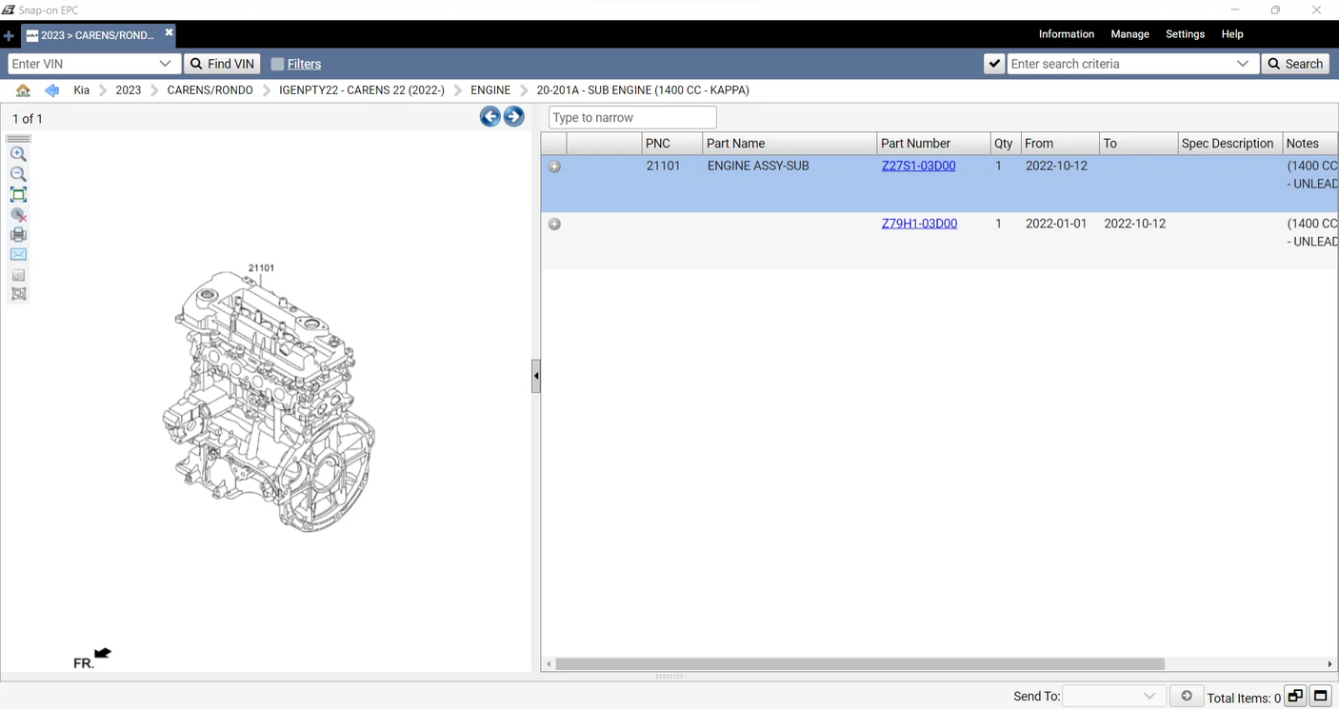Screen dimensions: 1339x709
Task: Email the illustration using envelope icon
Action: click(18, 255)
